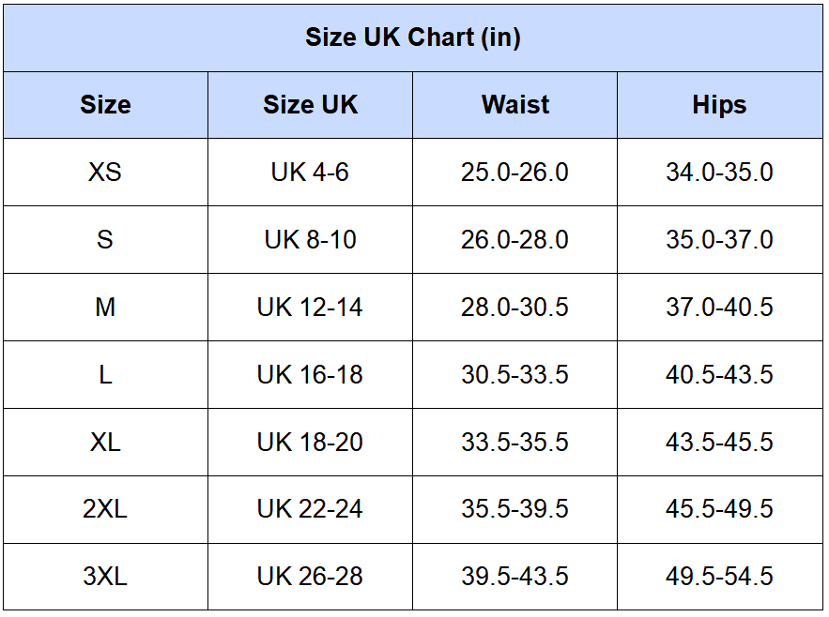The height and width of the screenshot is (617, 829).
Task: Click the UK 4-6 cell
Action: pos(311,173)
